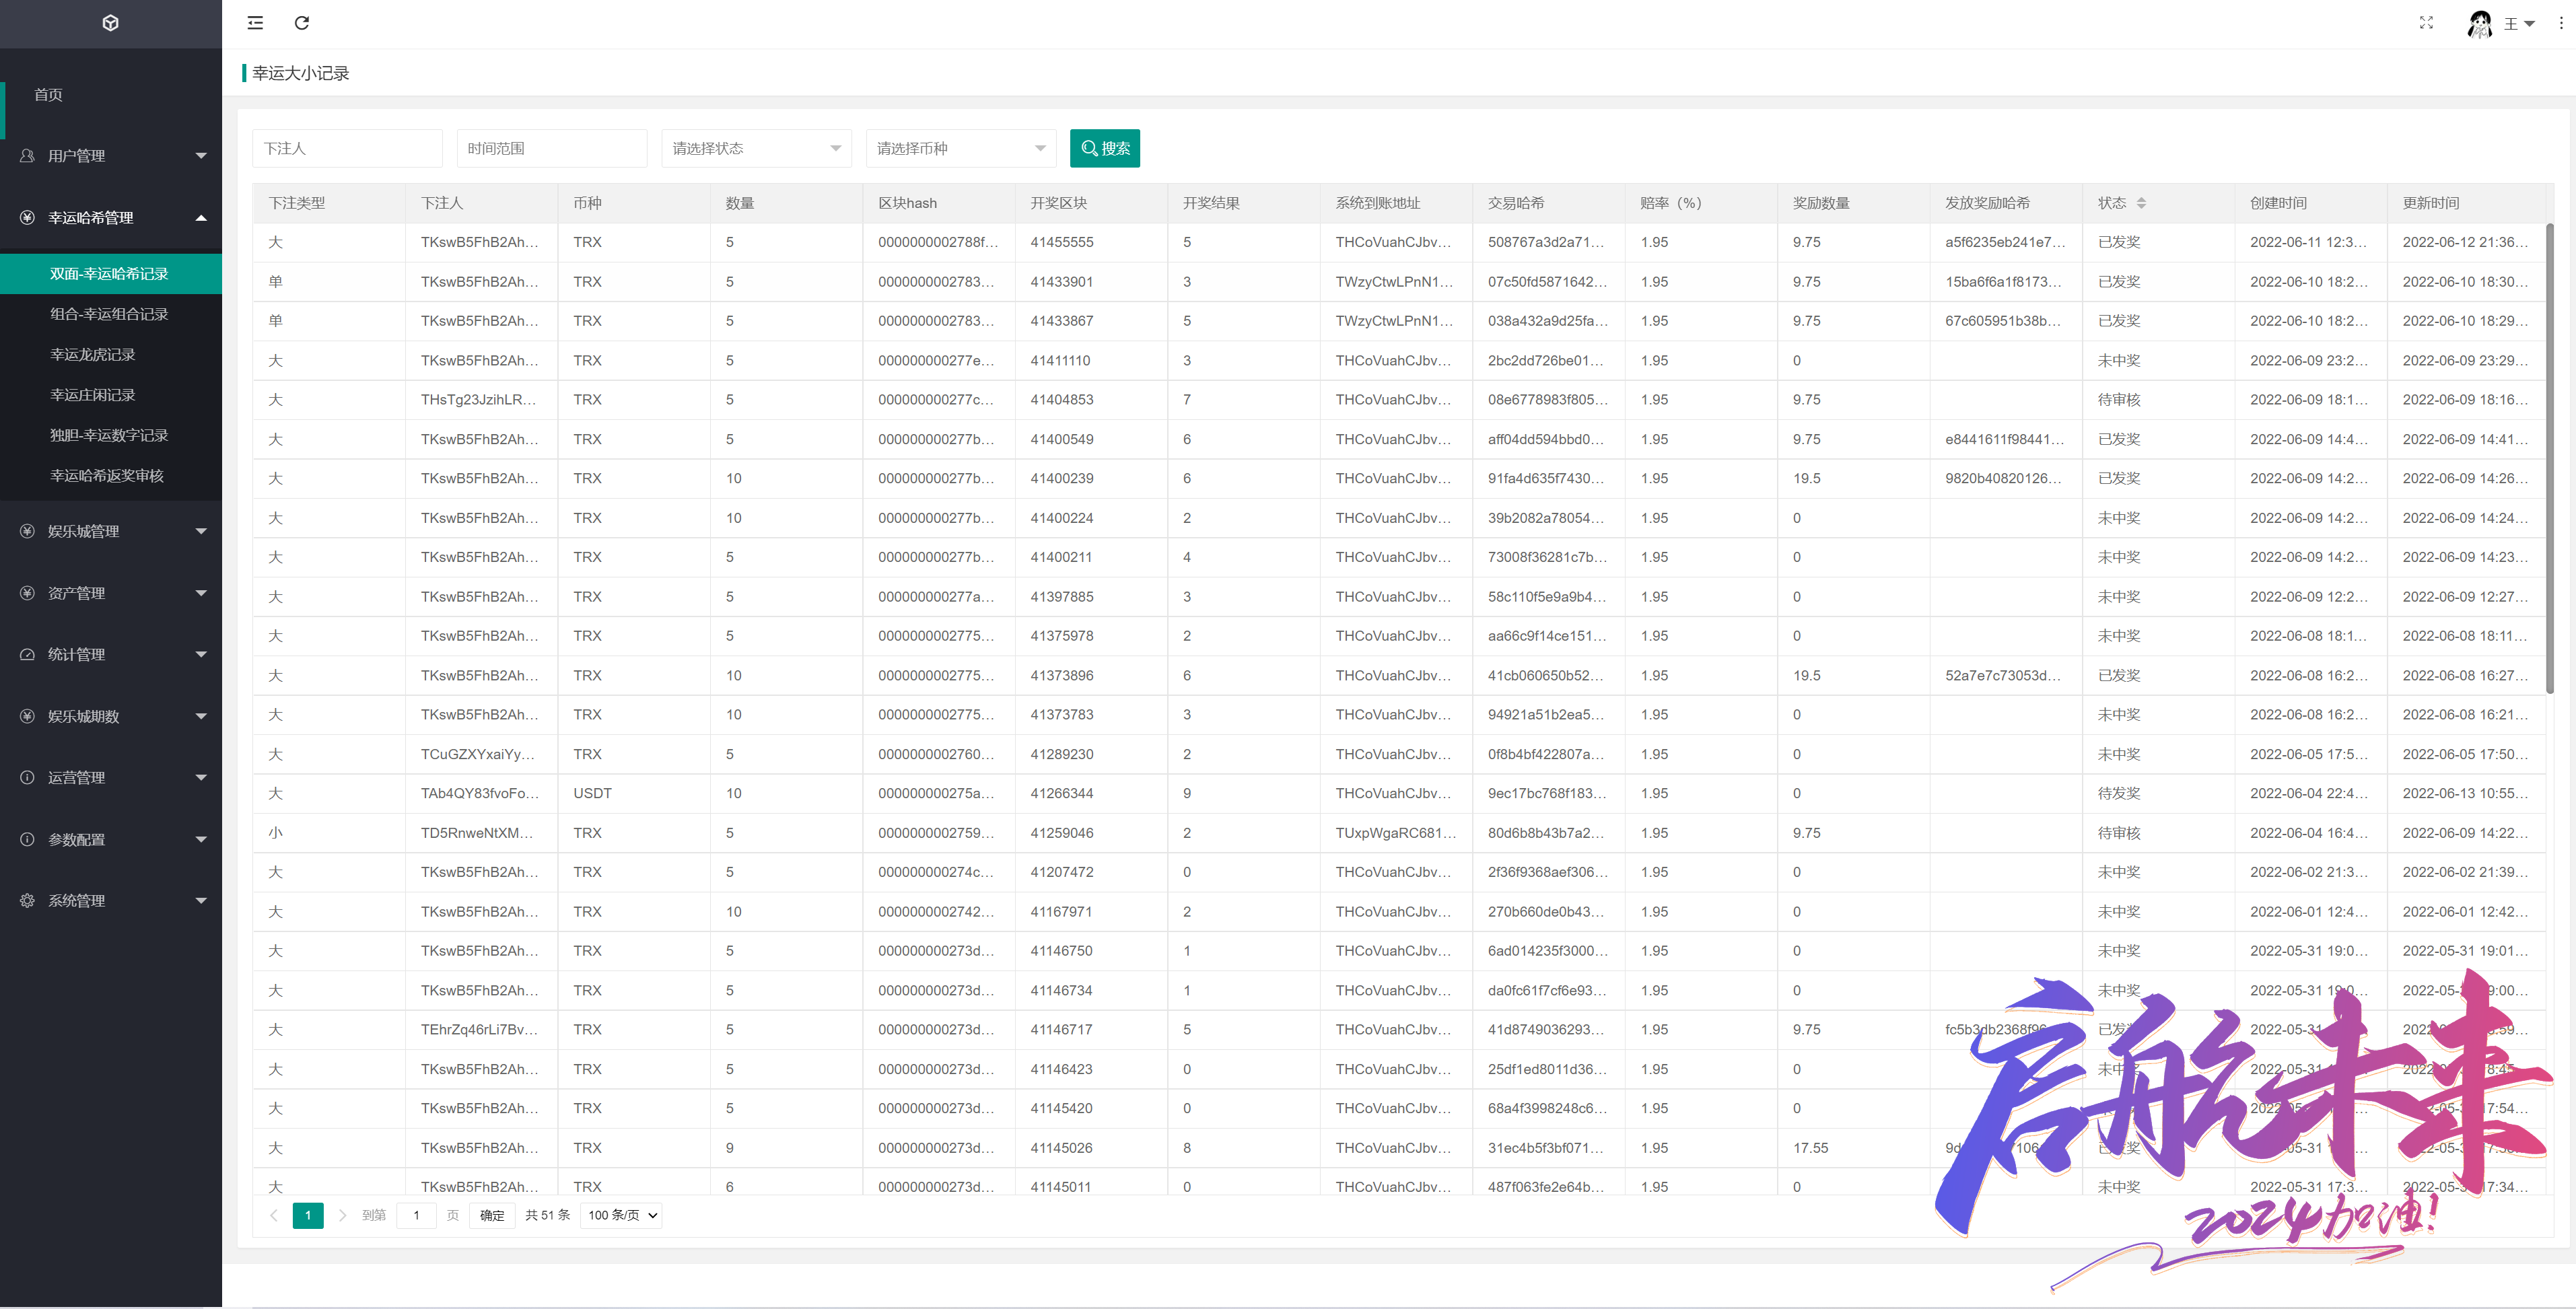
Task: Click the refresh icon in the top bar
Action: pyautogui.click(x=302, y=23)
